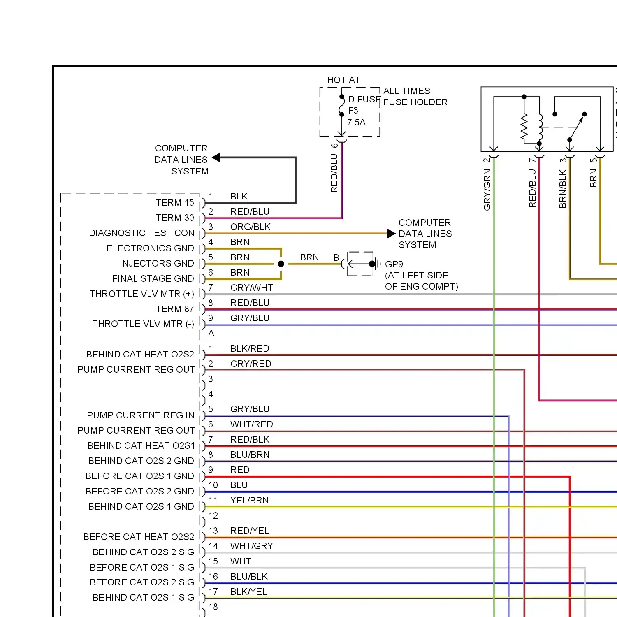Select BEHIND CAT O2S 1 GND label
Screen dimensions: 617x617
point(141,507)
